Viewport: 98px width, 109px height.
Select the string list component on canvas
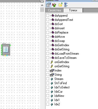click(6, 50)
